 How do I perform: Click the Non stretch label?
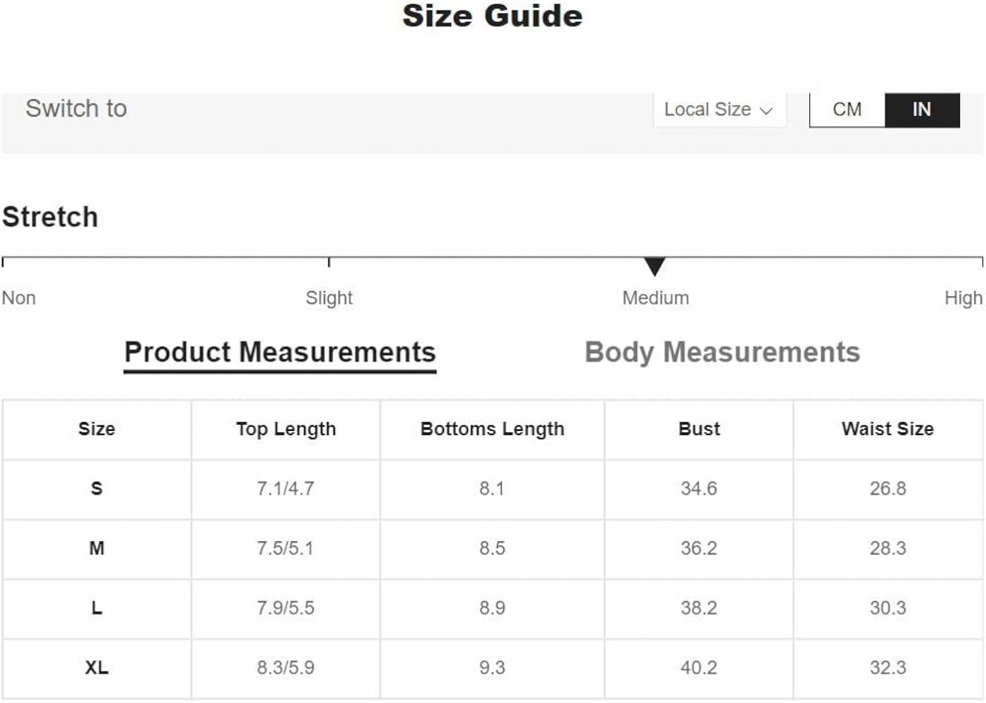coord(19,298)
